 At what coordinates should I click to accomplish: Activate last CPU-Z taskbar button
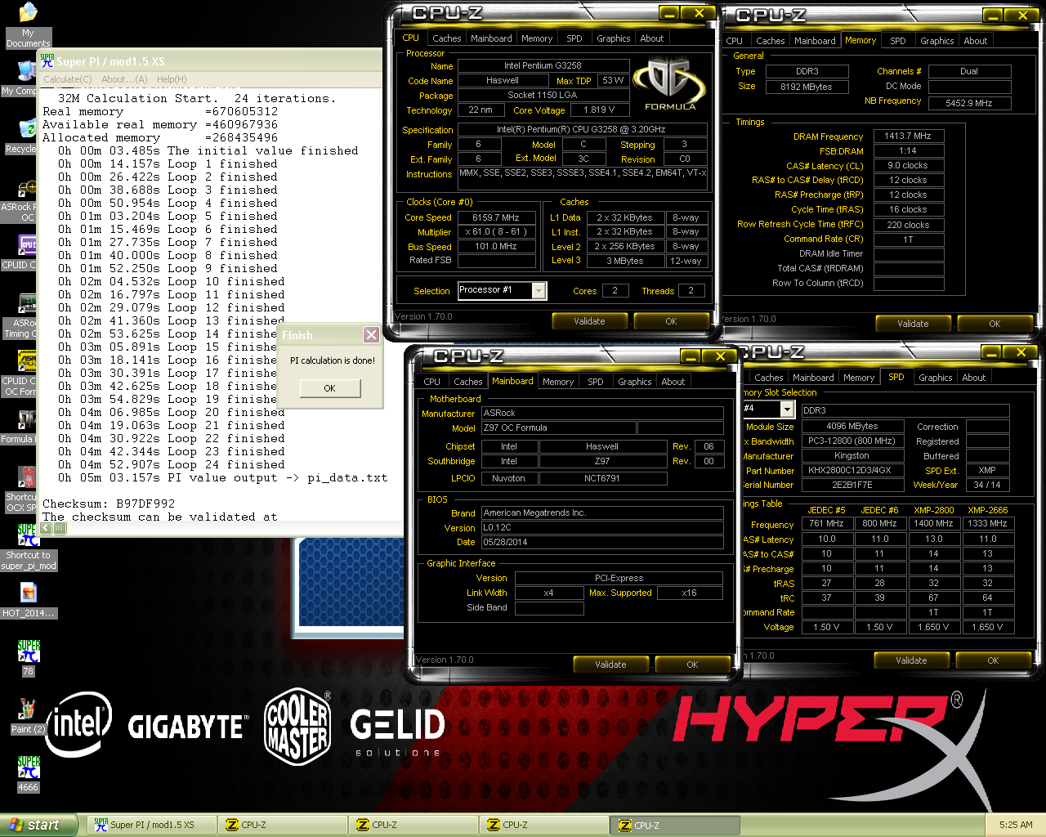point(675,825)
